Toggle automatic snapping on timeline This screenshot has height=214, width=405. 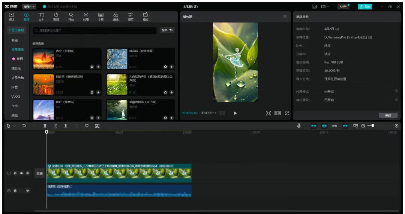(324, 126)
